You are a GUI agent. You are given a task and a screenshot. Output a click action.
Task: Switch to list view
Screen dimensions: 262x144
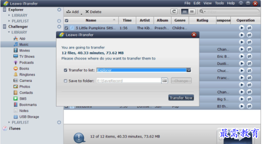pyautogui.click(x=185, y=12)
